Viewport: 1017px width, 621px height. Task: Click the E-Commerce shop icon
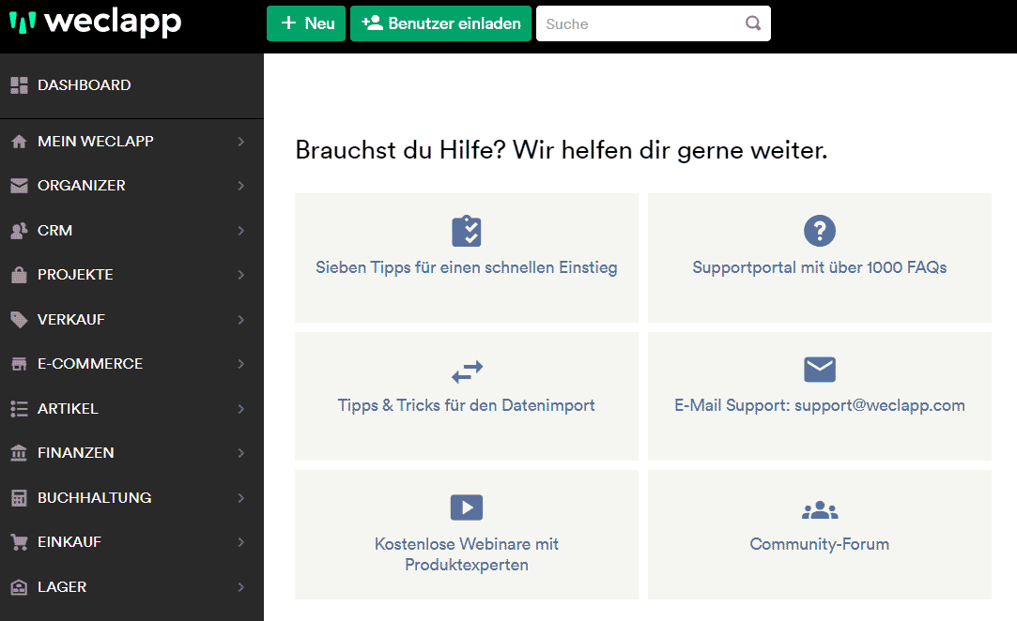(x=20, y=364)
